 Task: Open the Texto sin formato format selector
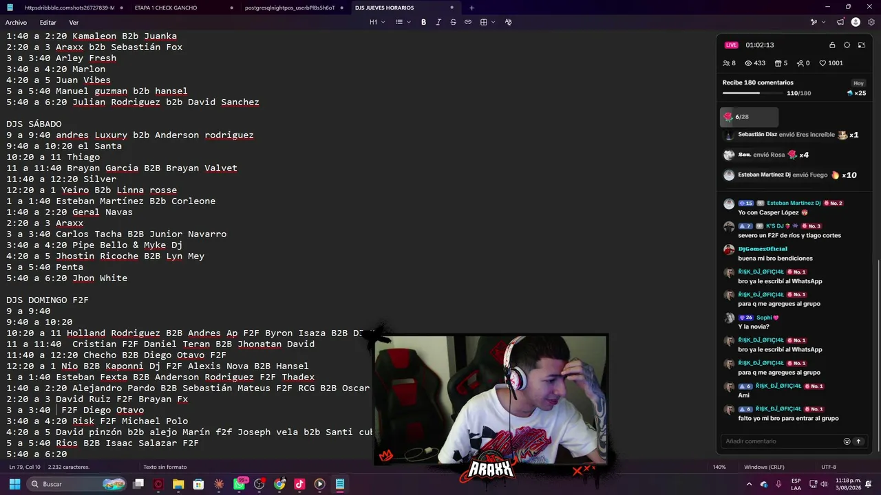pyautogui.click(x=165, y=467)
